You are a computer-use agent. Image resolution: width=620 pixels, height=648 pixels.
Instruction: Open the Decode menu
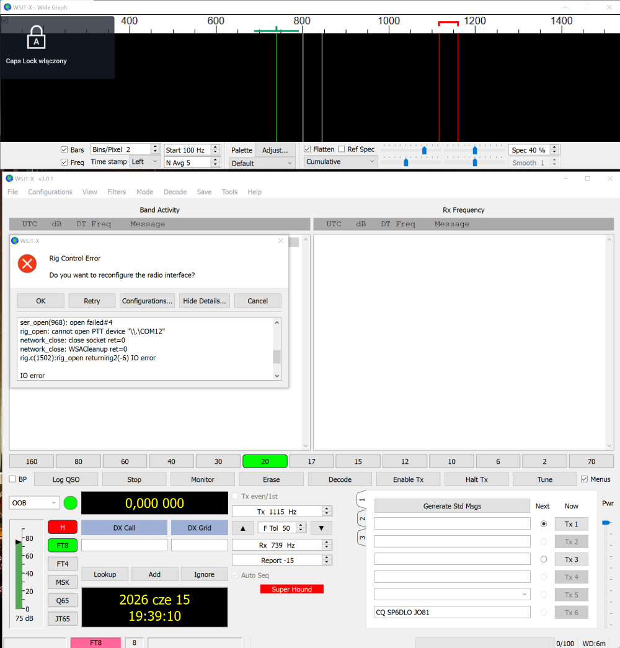(x=175, y=192)
